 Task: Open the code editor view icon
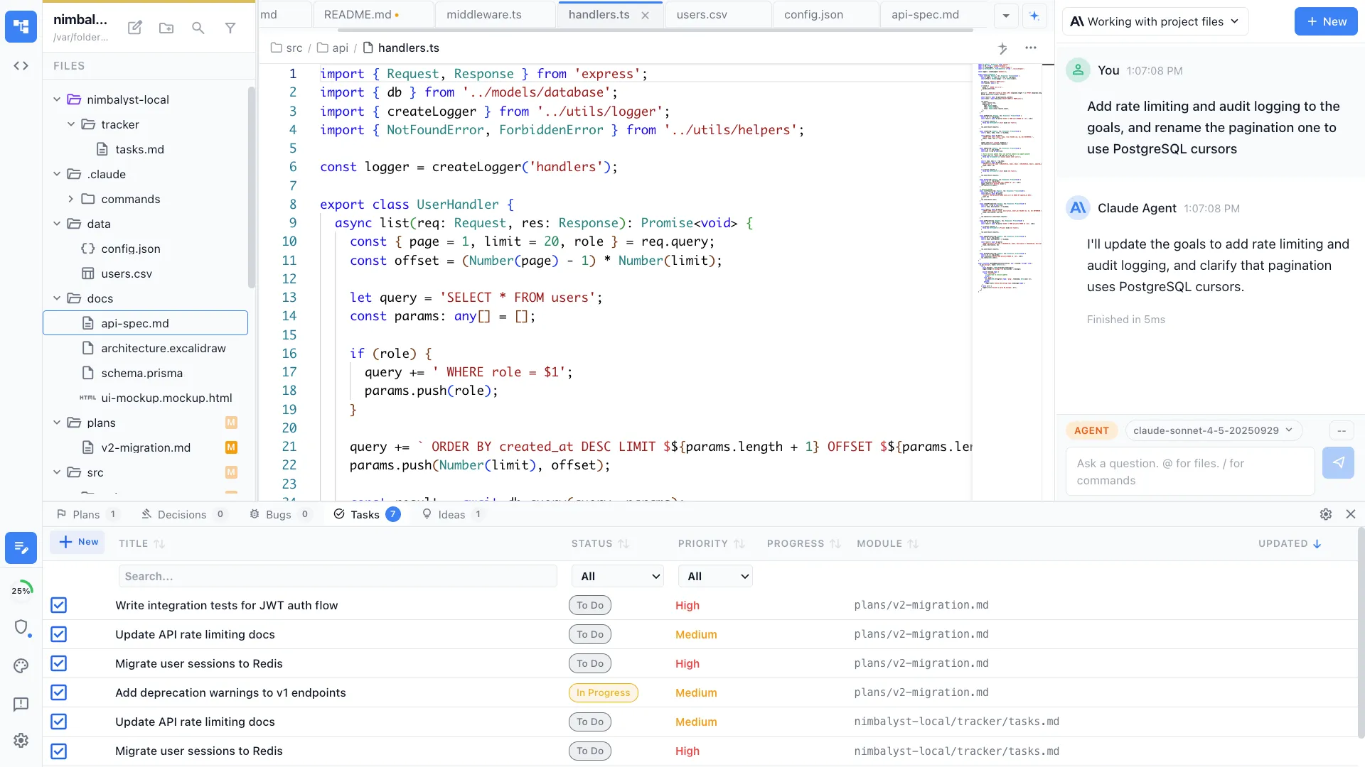(x=21, y=65)
